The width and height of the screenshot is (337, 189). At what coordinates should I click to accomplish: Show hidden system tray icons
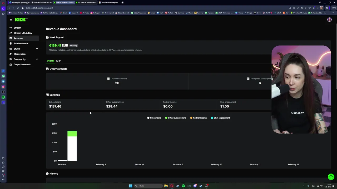[304, 186]
